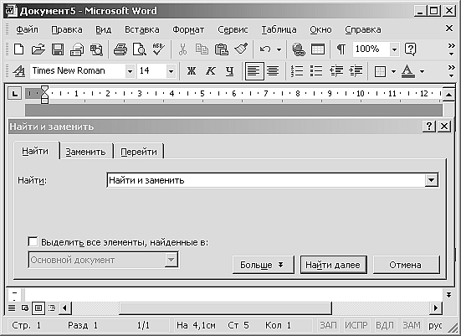Open the Формат menu
Screen dimensions: 461x336
coord(188,29)
